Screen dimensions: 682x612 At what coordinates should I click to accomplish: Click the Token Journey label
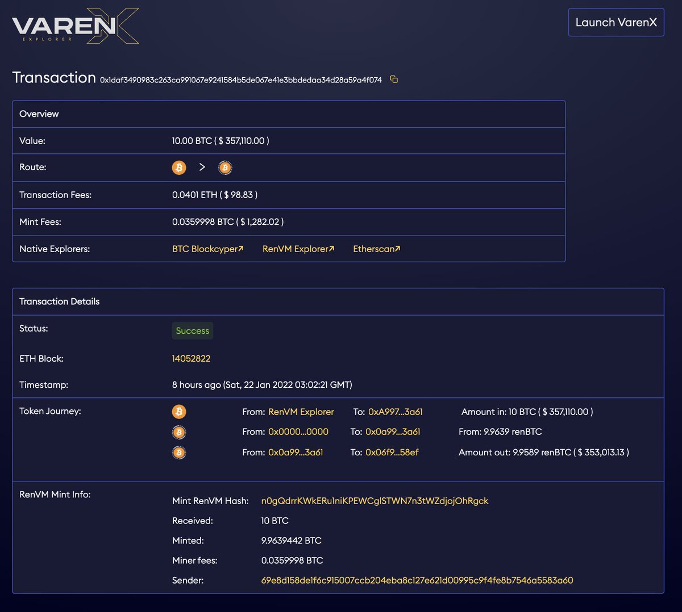tap(50, 411)
